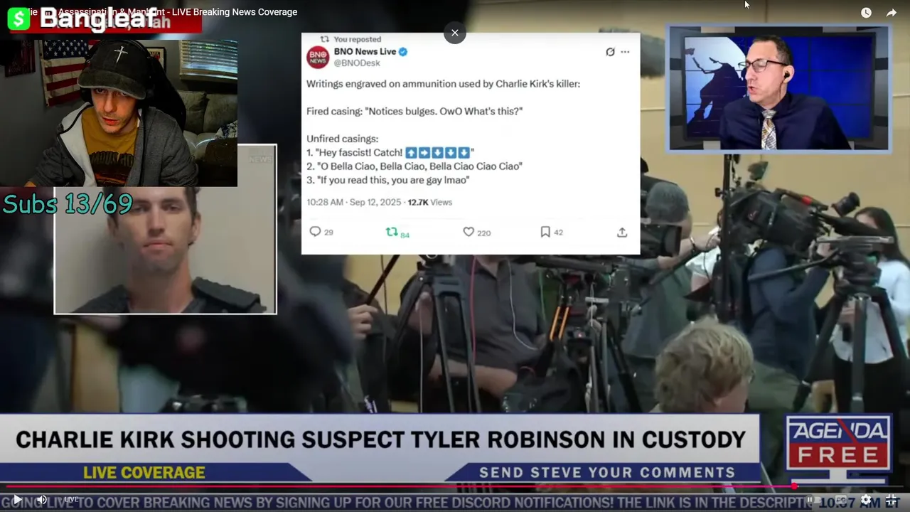Click the 'Subs 13/69' counter text

tap(68, 204)
